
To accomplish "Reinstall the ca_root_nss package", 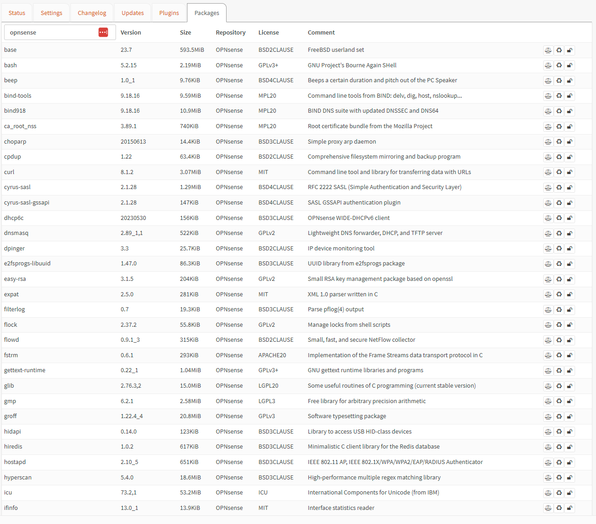I will pos(559,127).
